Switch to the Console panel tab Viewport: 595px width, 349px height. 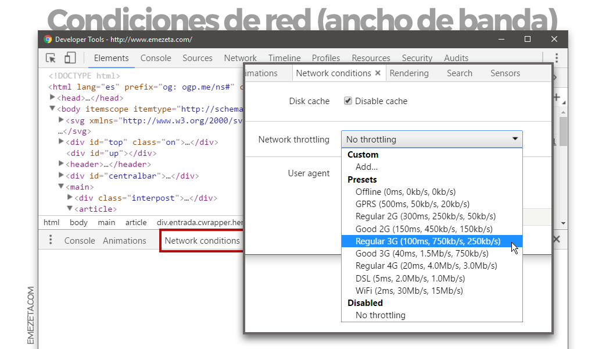[156, 58]
